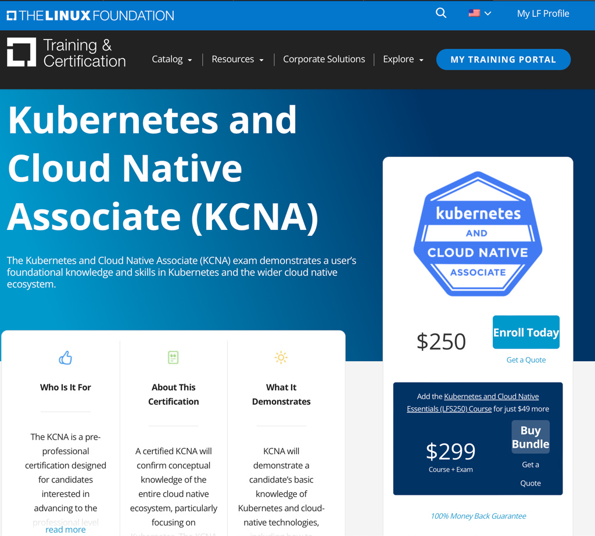This screenshot has width=595, height=536.
Task: Click 100% Money Back Guarantee link
Action: [x=478, y=516]
